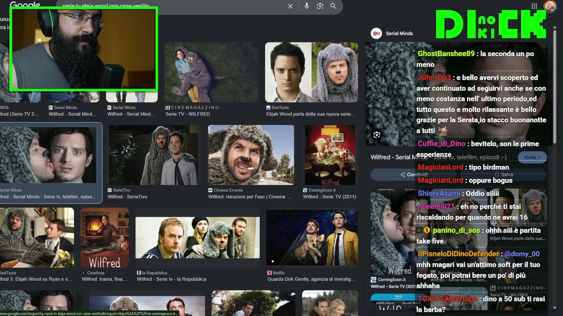Click the CINEMAGAZZINO source label under the grass image
This screenshot has width=563, height=316.
196,108
